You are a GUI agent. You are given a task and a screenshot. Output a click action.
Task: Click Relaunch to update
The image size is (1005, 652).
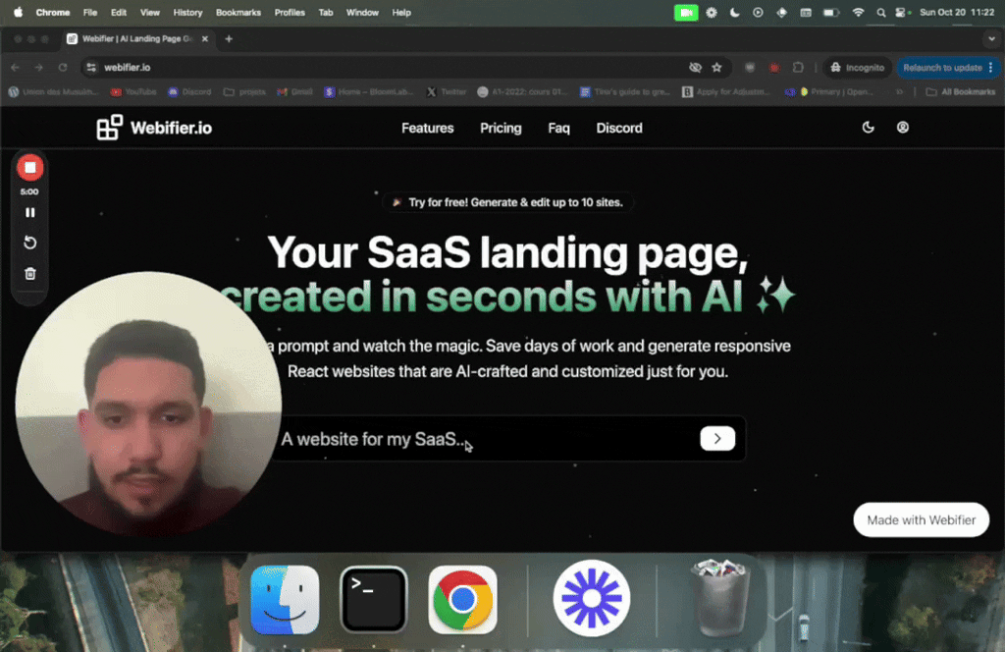[947, 68]
